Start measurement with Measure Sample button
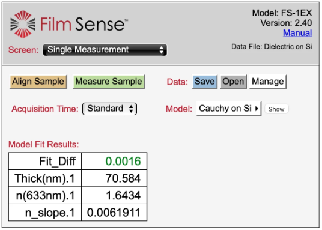This screenshot has height=230, width=322. coord(109,82)
